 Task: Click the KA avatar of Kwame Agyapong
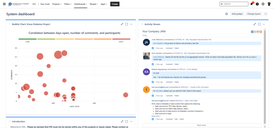point(147,72)
